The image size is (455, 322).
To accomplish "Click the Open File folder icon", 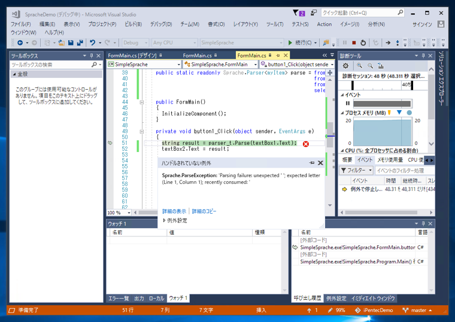I will click(61, 42).
